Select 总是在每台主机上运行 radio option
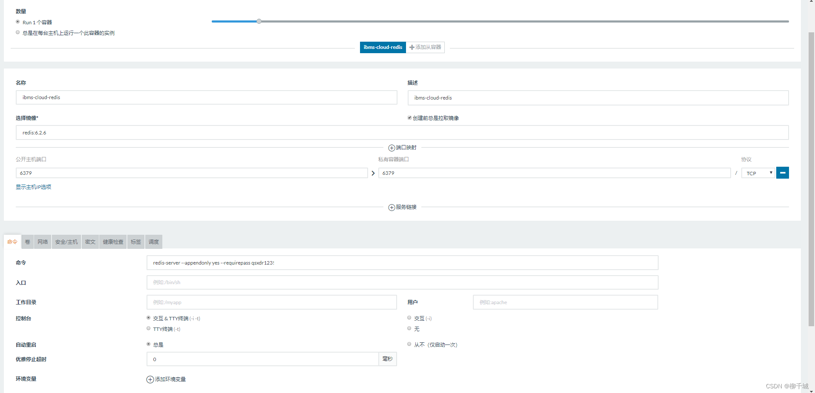Viewport: 815px width, 393px height. [18, 32]
